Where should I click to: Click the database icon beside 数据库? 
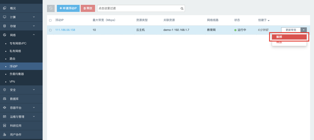coord(5,99)
